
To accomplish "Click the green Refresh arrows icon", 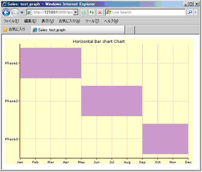I will [92, 13].
